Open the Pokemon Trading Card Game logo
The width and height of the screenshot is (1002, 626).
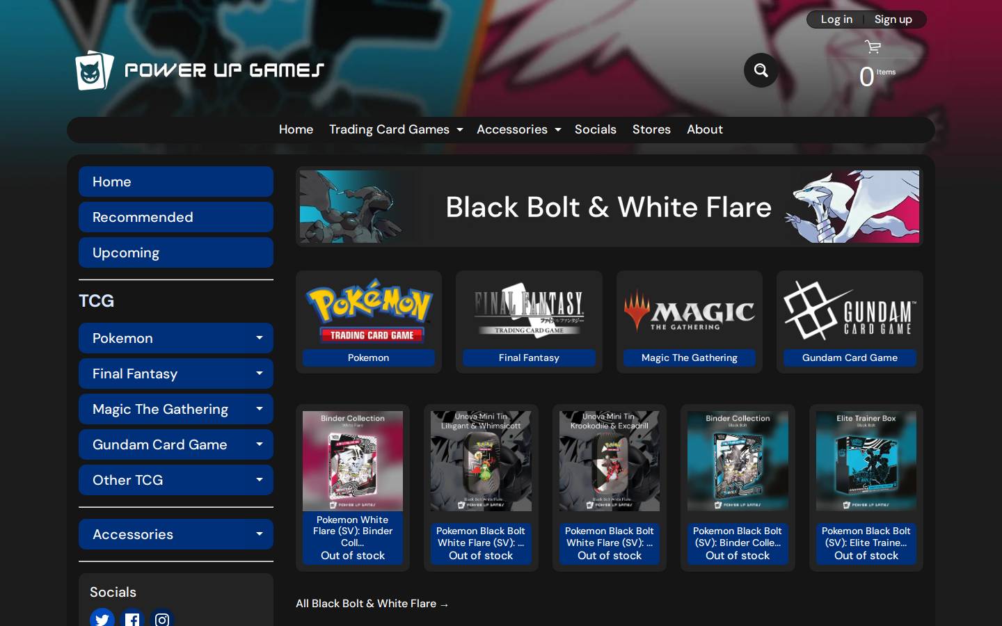tap(369, 311)
